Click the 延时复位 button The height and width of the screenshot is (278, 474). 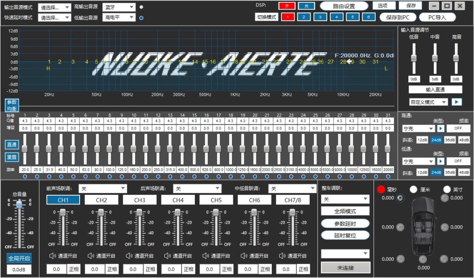345,235
